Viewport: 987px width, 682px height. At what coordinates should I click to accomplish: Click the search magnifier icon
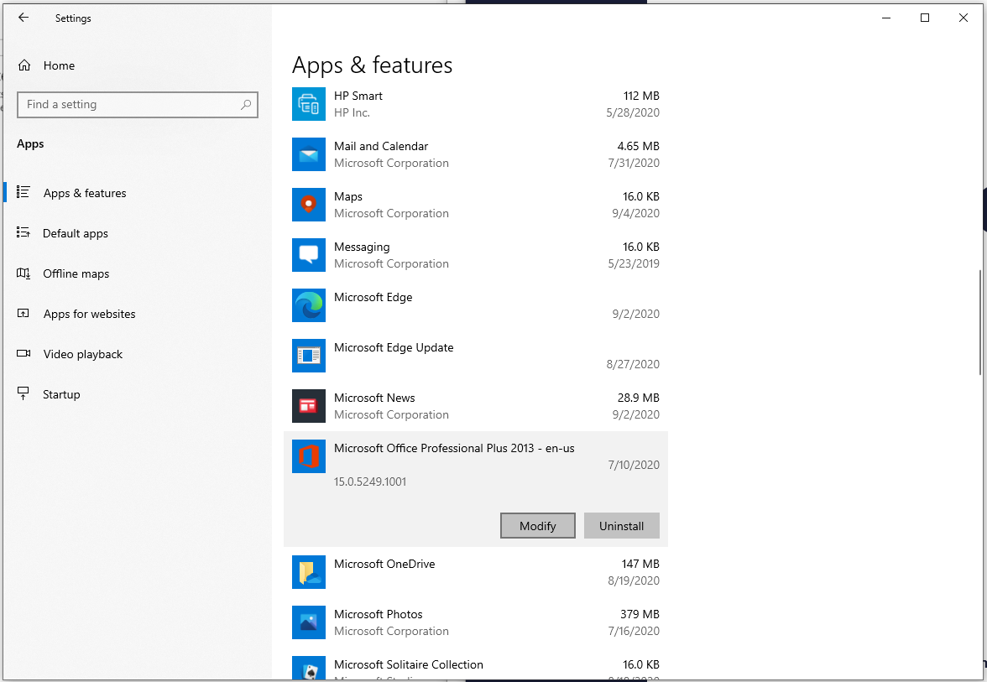[246, 104]
